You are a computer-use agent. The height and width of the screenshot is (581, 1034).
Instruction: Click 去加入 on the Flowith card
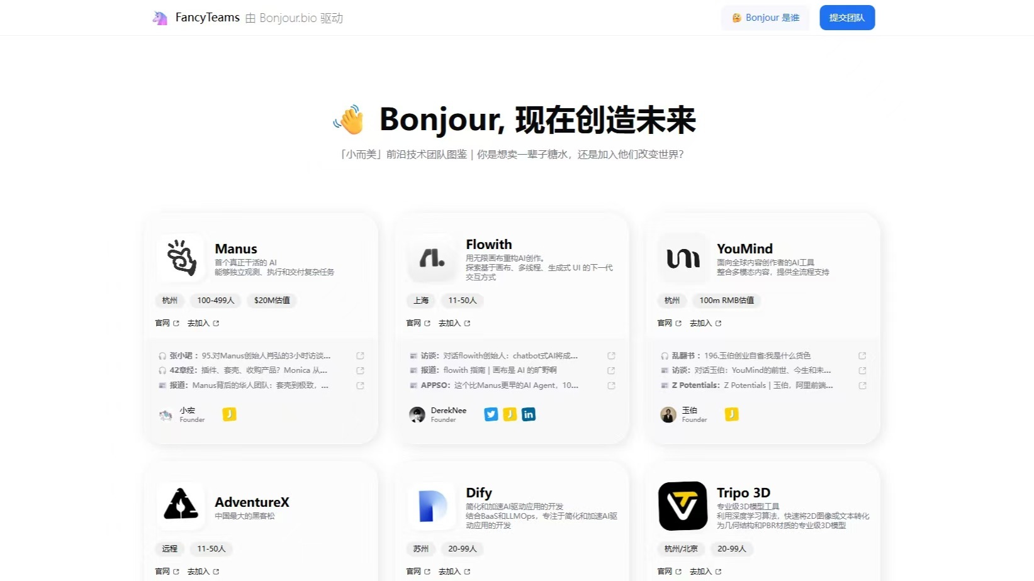(454, 323)
